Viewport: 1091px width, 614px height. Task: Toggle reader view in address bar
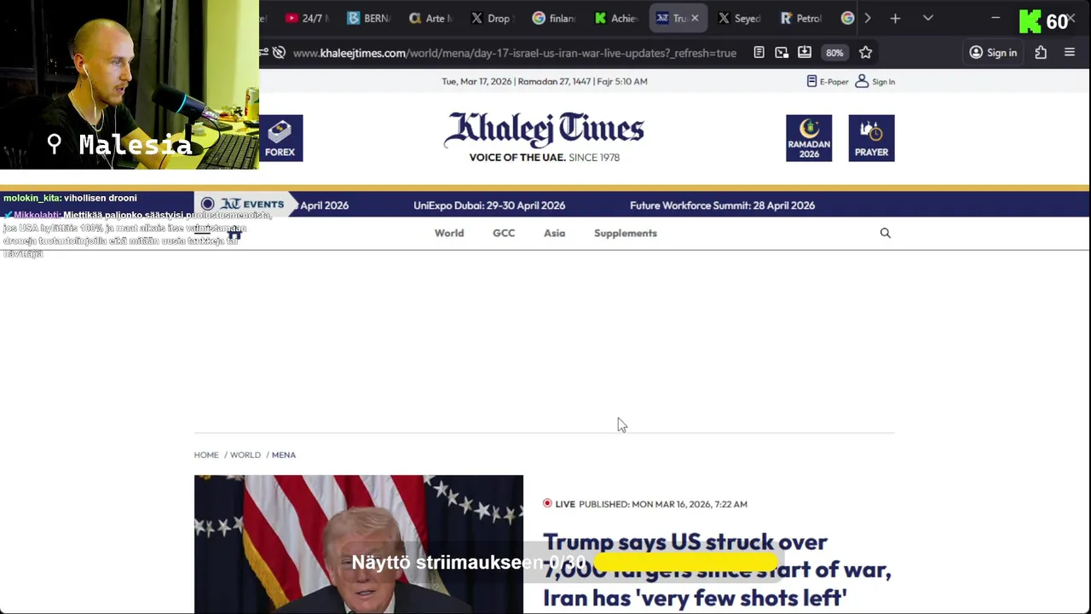point(759,53)
